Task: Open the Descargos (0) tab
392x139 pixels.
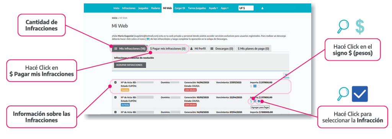Action: coord(222,49)
